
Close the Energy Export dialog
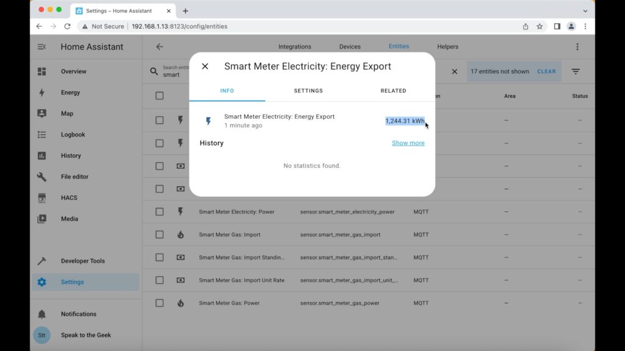[205, 66]
